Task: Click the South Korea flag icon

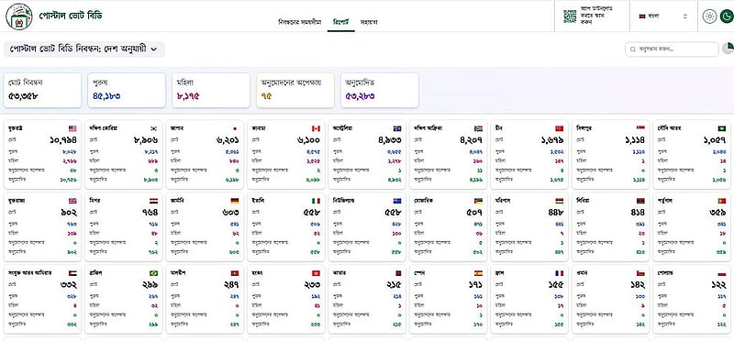Action: click(154, 128)
